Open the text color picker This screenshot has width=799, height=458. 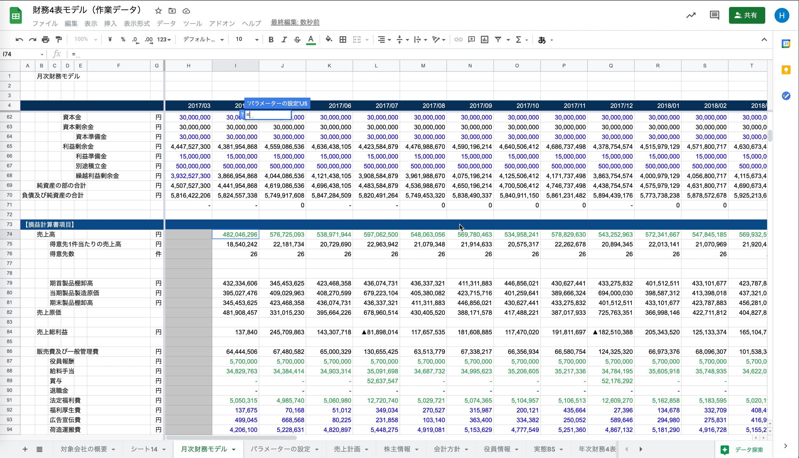pos(311,39)
